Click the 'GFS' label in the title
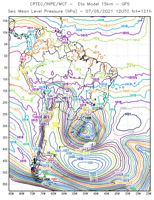The height and width of the screenshot is (200, 154). (x=126, y=4)
